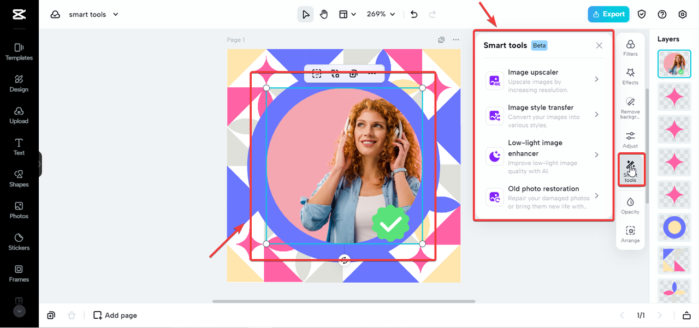The width and height of the screenshot is (699, 328).
Task: Click the delete page trash icon
Action: [x=72, y=315]
